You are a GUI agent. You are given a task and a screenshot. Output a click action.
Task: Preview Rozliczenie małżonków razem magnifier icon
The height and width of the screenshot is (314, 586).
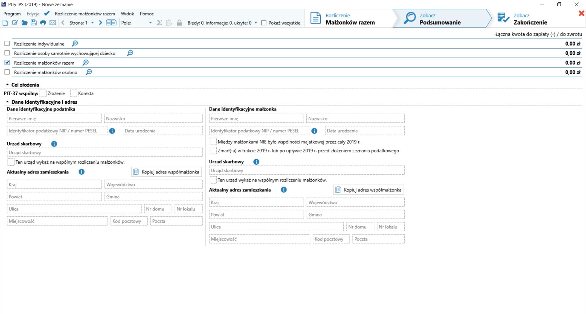(86, 63)
